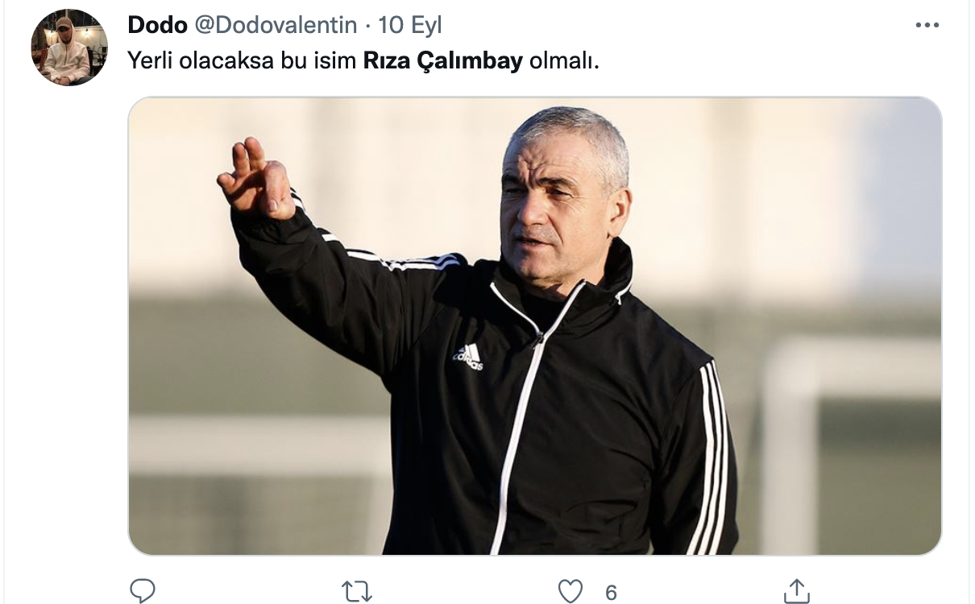Click the word 'olmalı.' in the tweet

click(564, 61)
